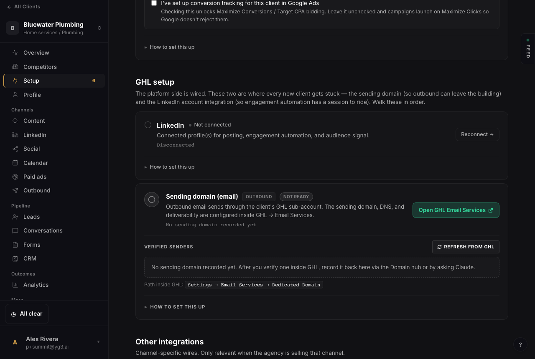Click the Conversations chat bubble icon
The height and width of the screenshot is (359, 535).
click(x=15, y=230)
